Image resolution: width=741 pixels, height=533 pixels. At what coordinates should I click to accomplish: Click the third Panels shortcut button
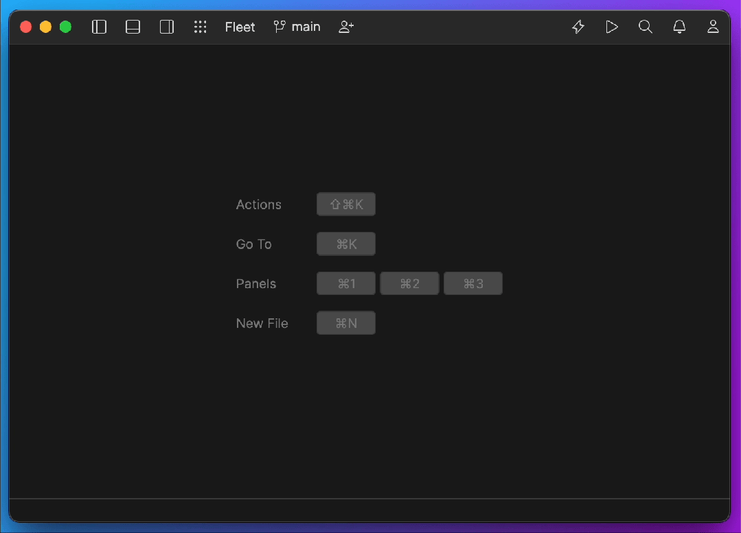(x=473, y=283)
